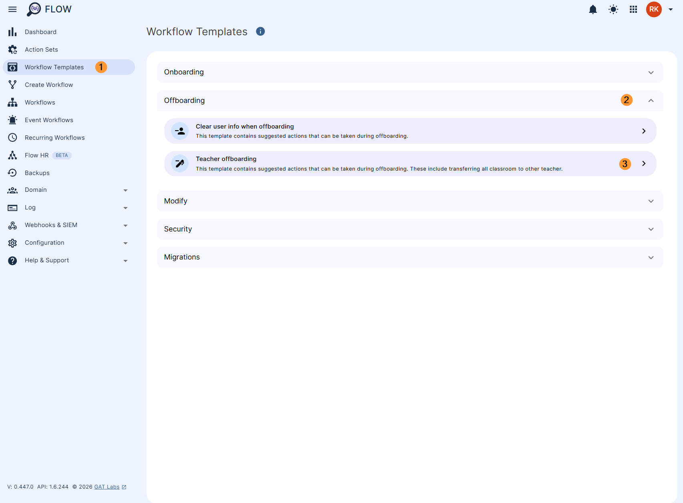
Task: Open Clear user info template arrow
Action: pos(644,131)
